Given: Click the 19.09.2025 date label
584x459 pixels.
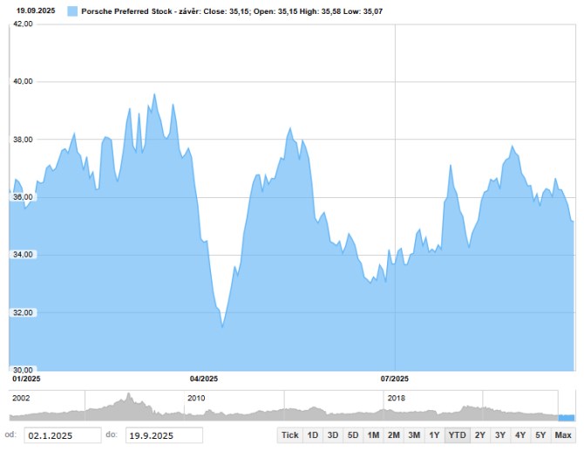Looking at the screenshot, I should [x=36, y=10].
